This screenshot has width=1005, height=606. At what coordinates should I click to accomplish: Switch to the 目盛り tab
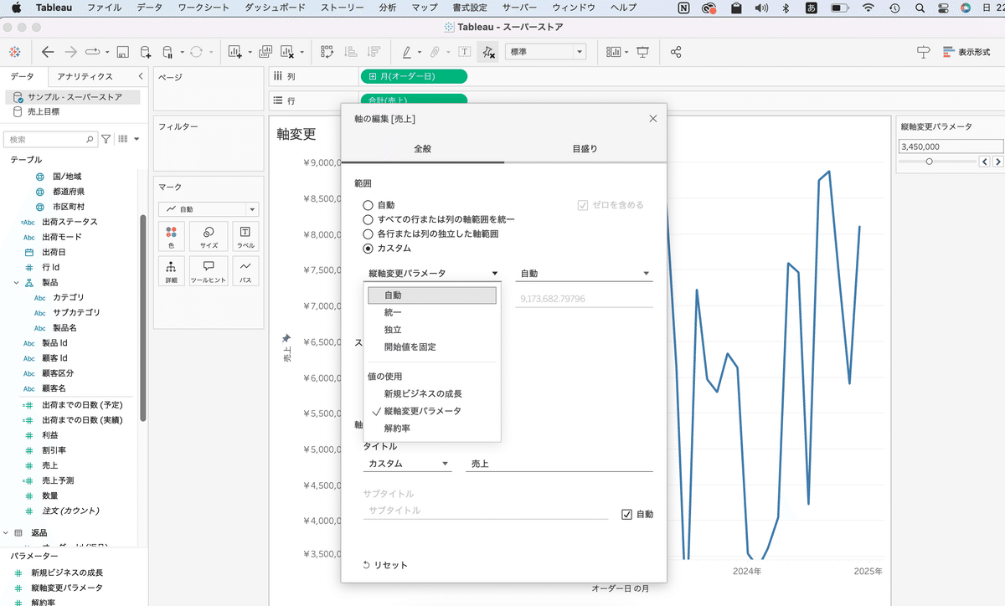tap(585, 148)
